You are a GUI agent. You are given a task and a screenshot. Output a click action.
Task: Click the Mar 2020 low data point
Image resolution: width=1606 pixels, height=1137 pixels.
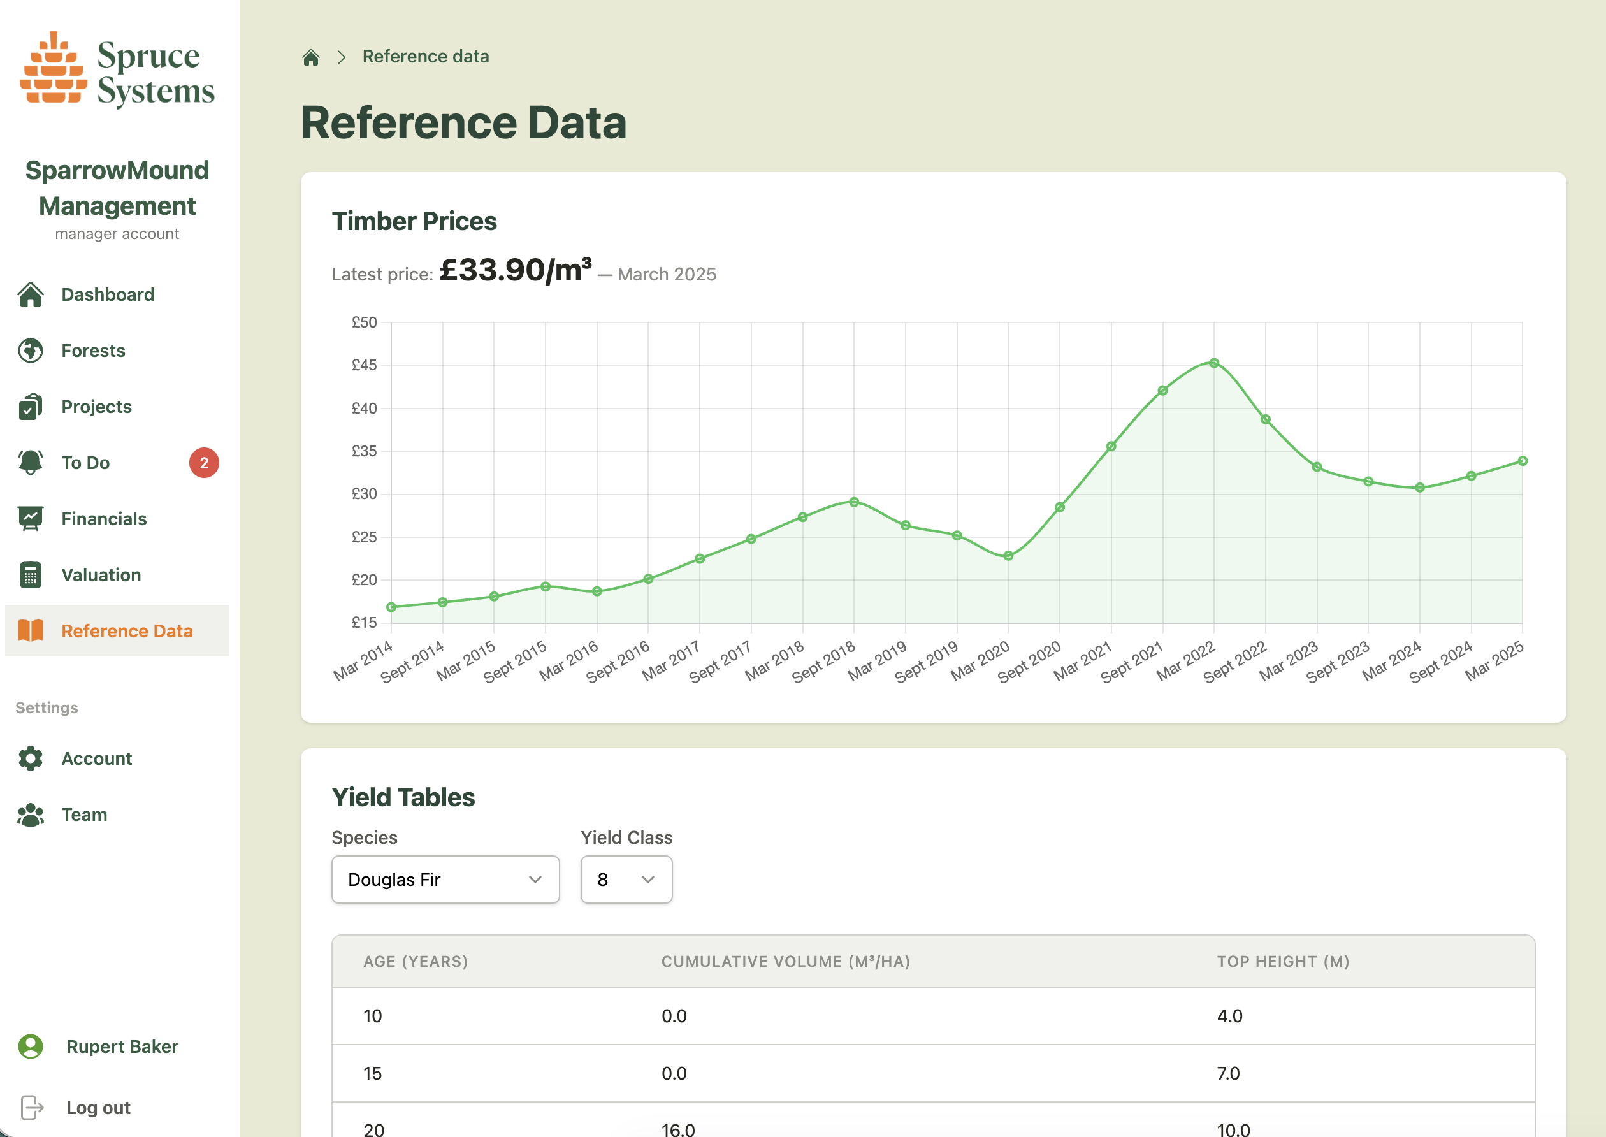(1008, 556)
